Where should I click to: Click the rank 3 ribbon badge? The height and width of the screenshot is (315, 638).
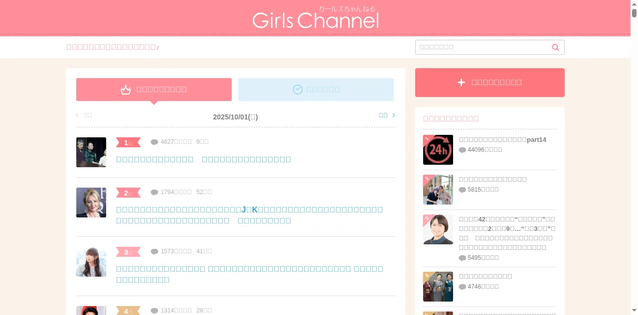128,252
